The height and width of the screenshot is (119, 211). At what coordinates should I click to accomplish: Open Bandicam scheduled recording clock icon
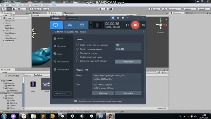[123, 18]
